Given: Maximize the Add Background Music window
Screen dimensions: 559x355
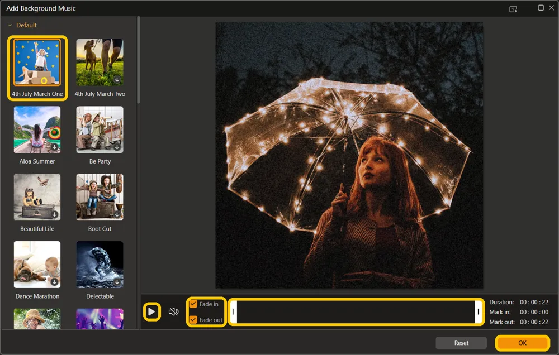Looking at the screenshot, I should (541, 8).
